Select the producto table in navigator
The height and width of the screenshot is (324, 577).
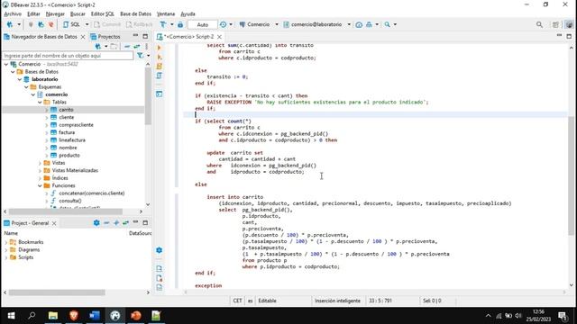(x=69, y=156)
